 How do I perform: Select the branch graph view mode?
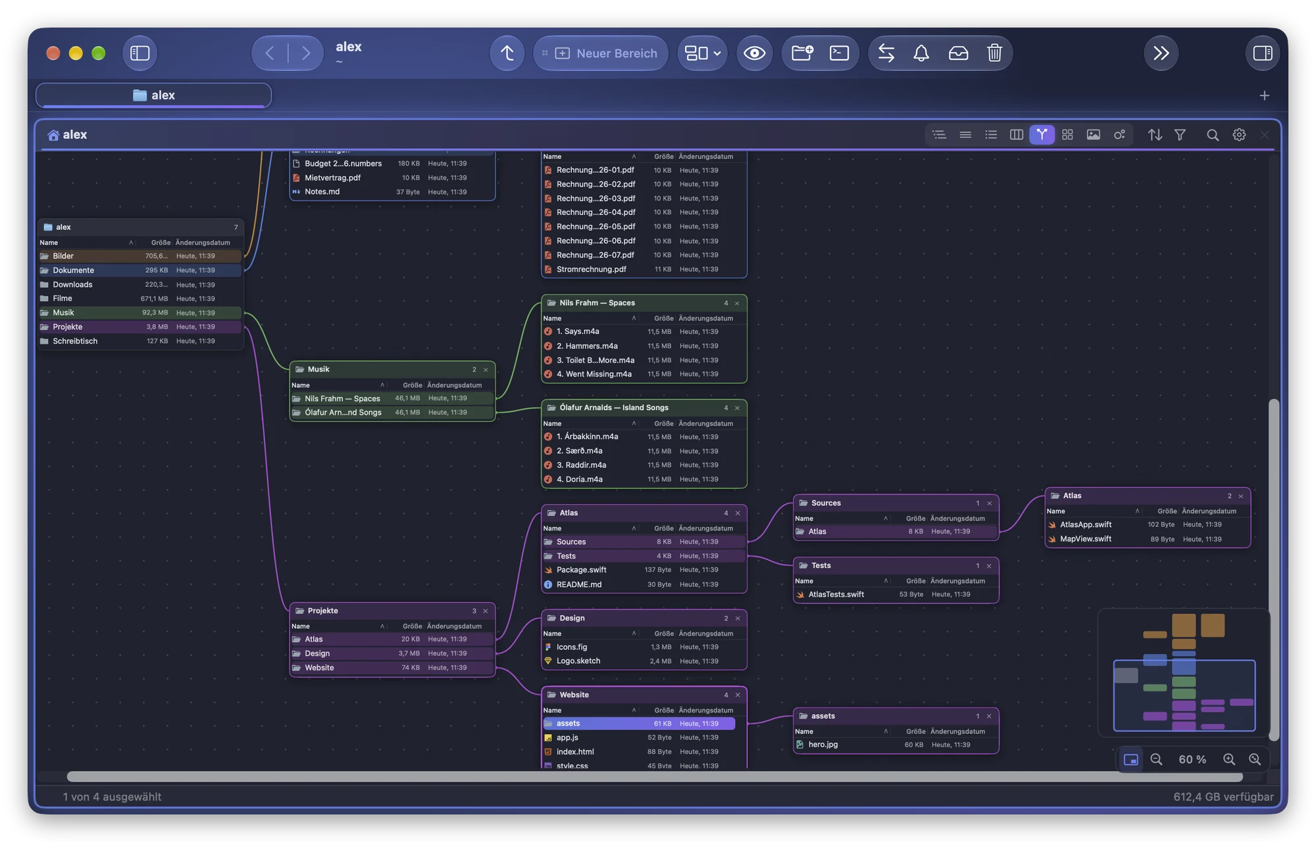click(x=1042, y=135)
